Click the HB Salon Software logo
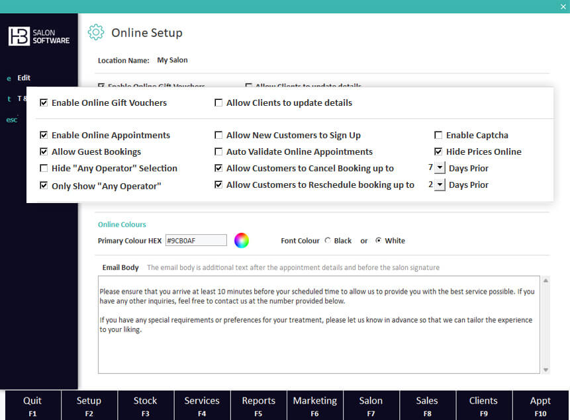 (39, 36)
